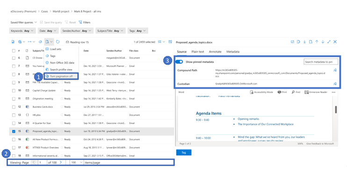347x171 pixels.
Task: Check the checkbox for row 9
Action: click(x=14, y=82)
